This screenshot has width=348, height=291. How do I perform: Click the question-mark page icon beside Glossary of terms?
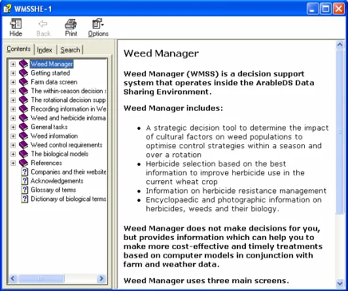pyautogui.click(x=25, y=190)
